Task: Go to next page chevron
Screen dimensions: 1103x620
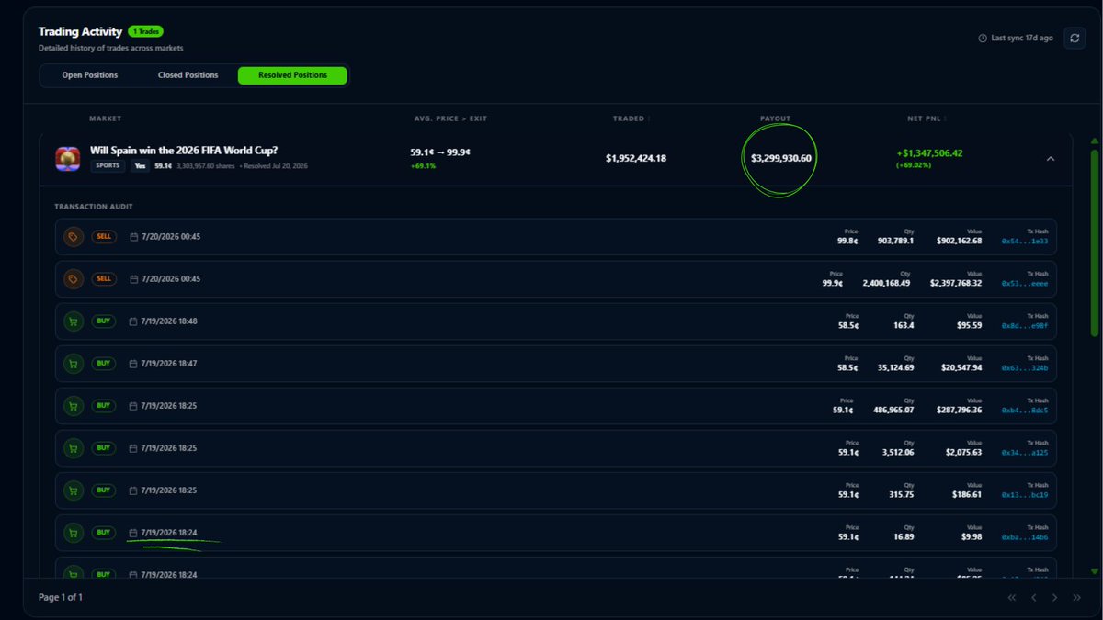Action: pos(1054,597)
